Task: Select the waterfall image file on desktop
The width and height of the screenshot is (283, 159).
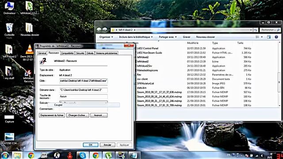Action: 9,138
